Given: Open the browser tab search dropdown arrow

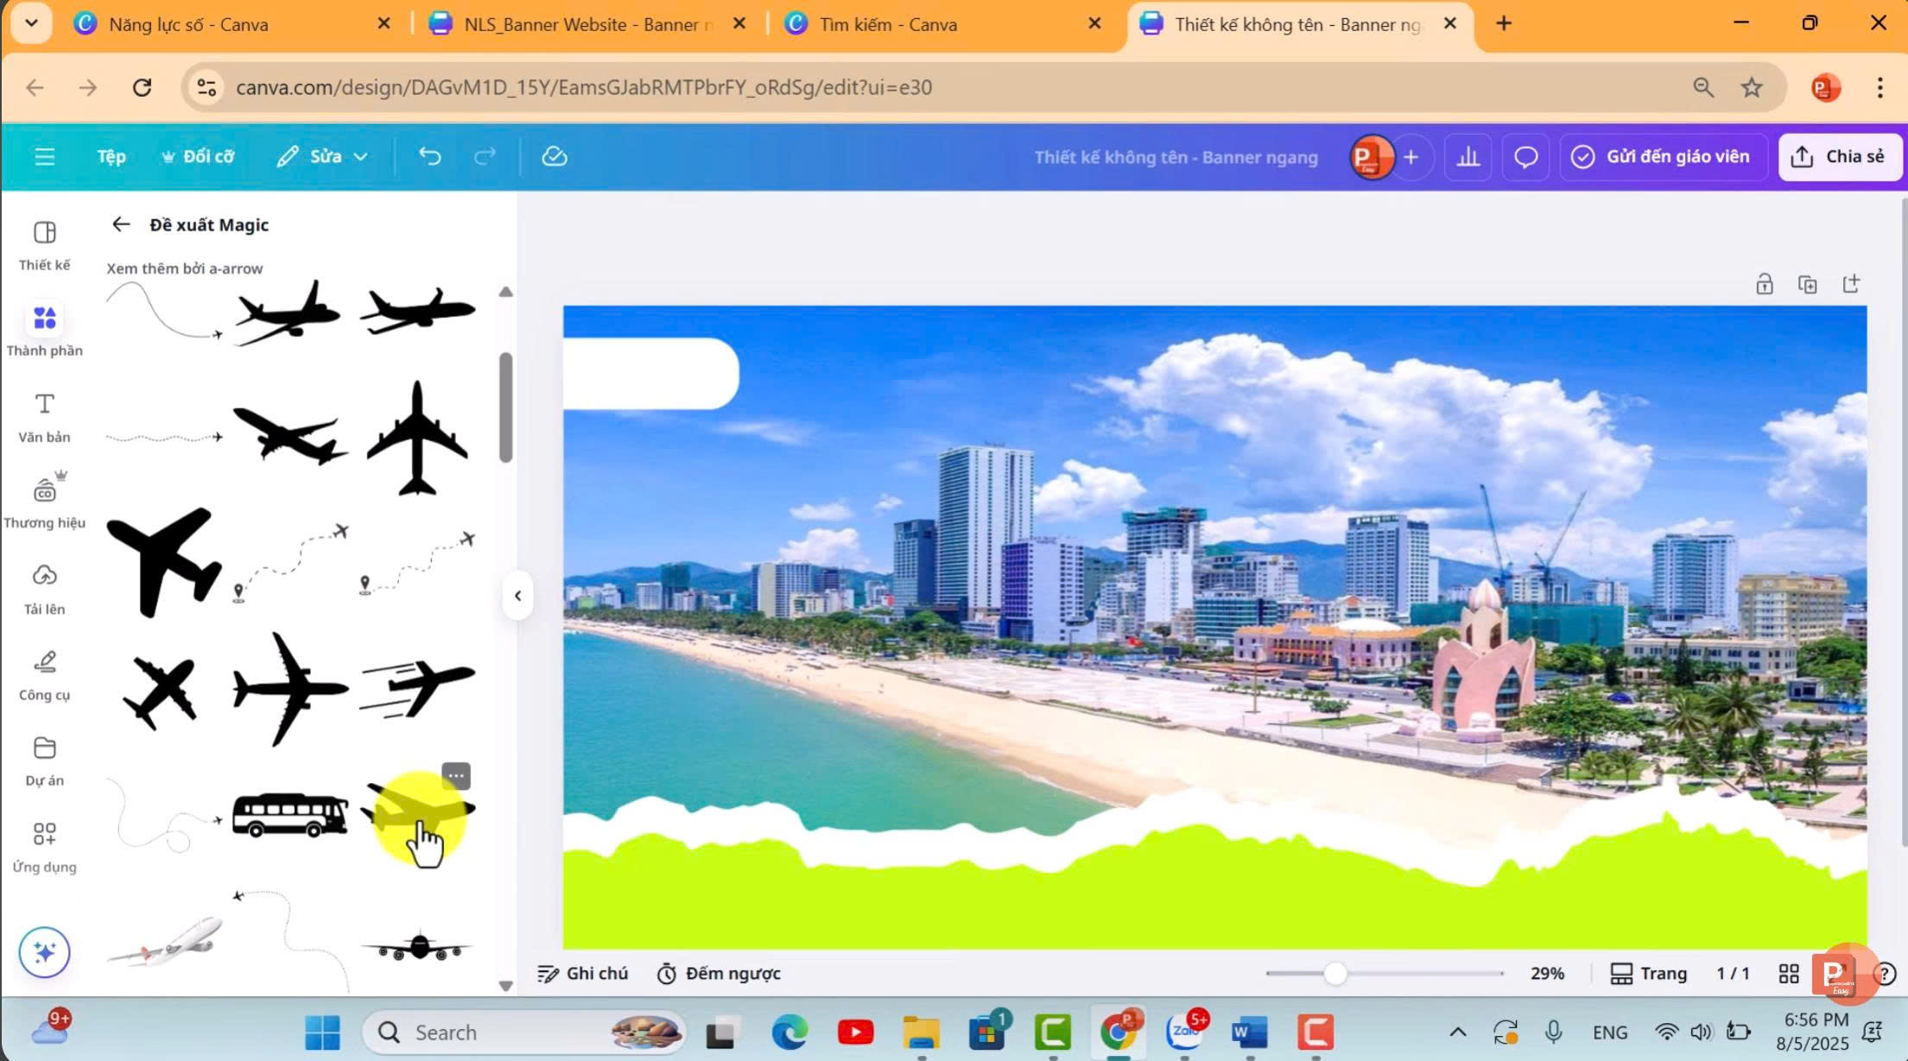Looking at the screenshot, I should tap(32, 23).
